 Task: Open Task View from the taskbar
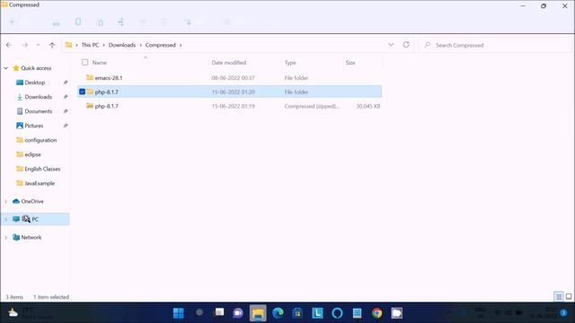pos(219,312)
